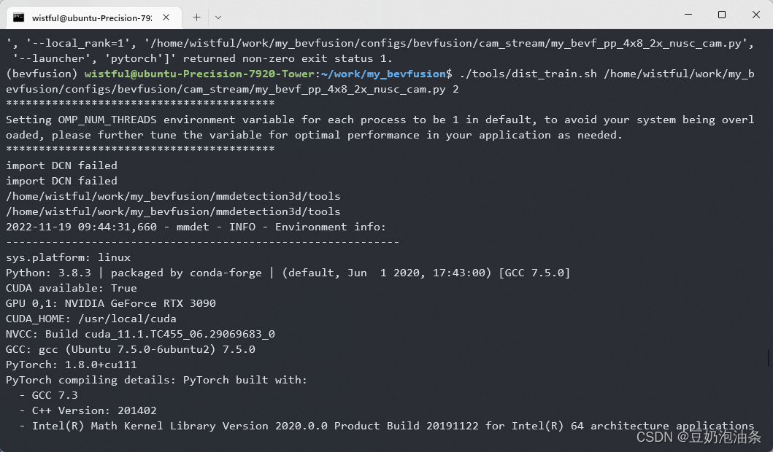Click the 'Intel(R) Math Kernel Library' line

pos(387,426)
